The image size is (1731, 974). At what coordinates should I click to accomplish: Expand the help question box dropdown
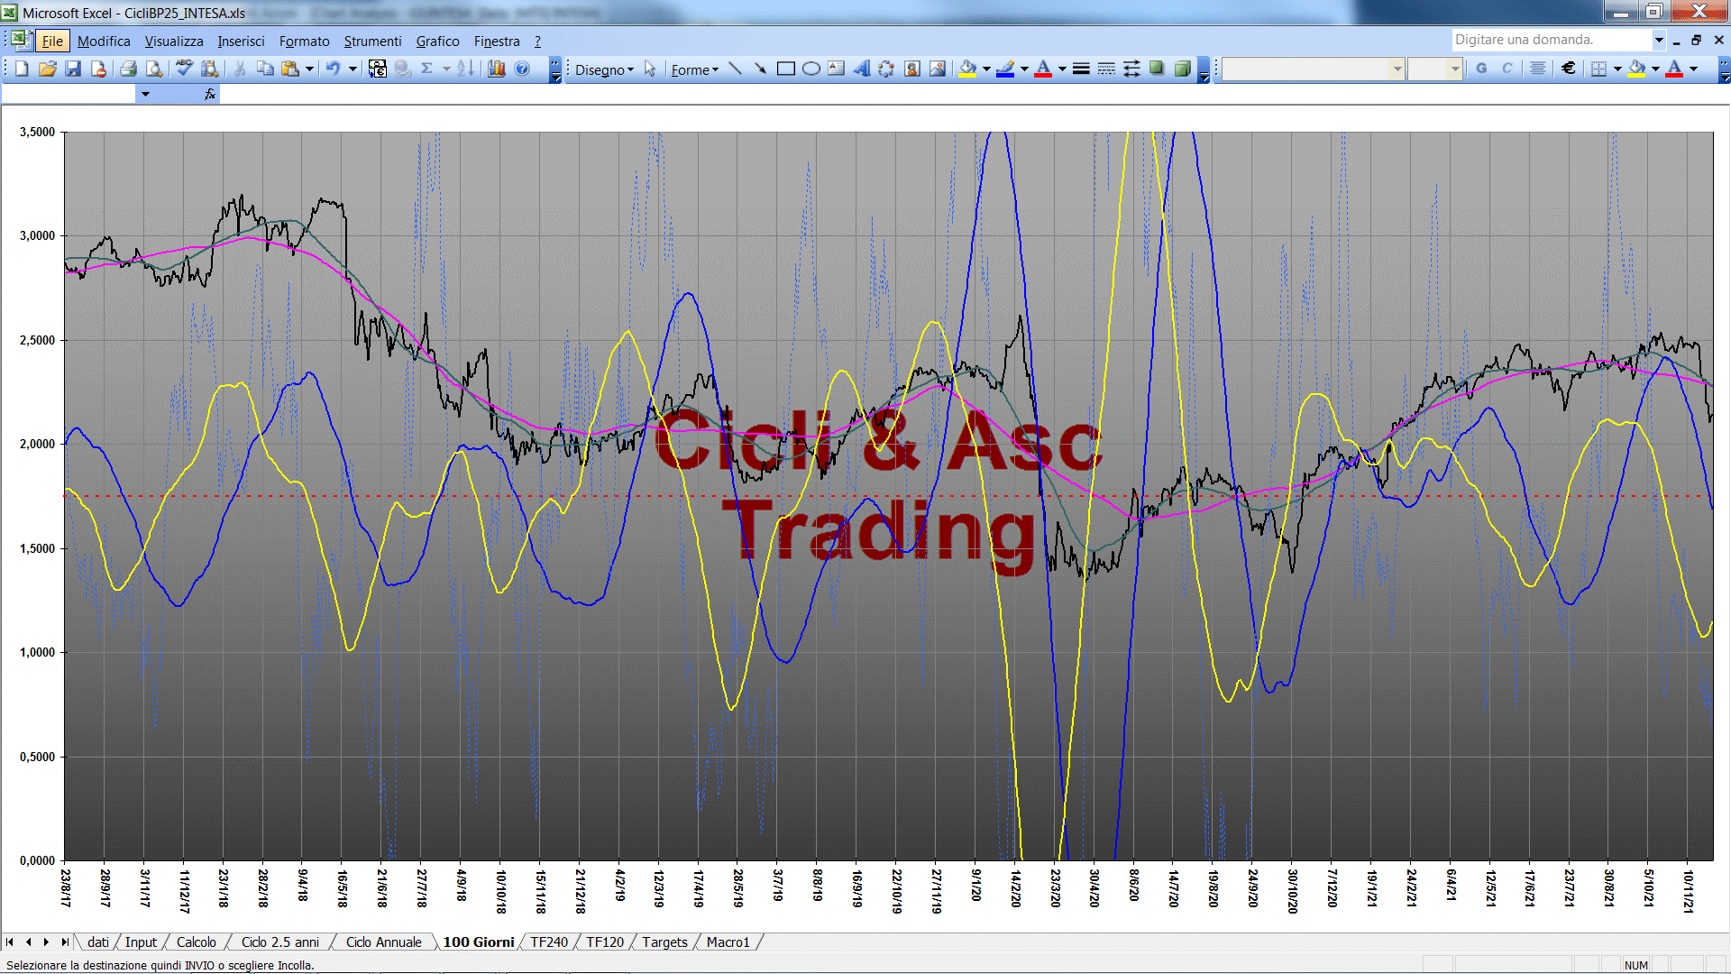[x=1658, y=40]
